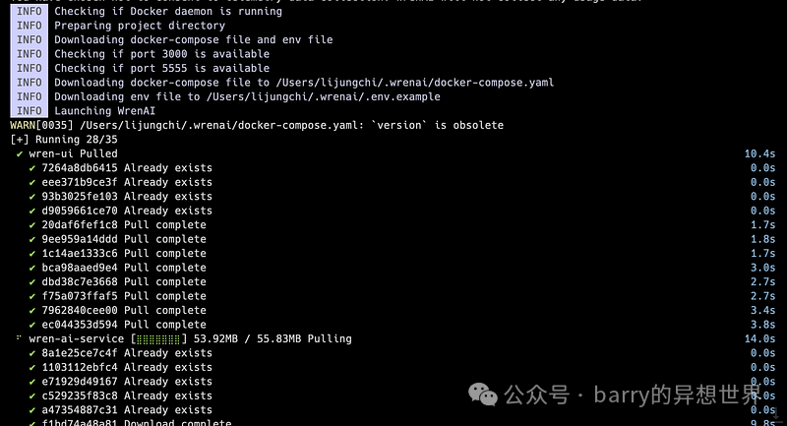The height and width of the screenshot is (426, 787).
Task: Click the INFO badge for port 3000 check
Action: [29, 54]
